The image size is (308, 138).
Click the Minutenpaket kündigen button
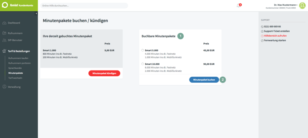pyautogui.click(x=104, y=73)
